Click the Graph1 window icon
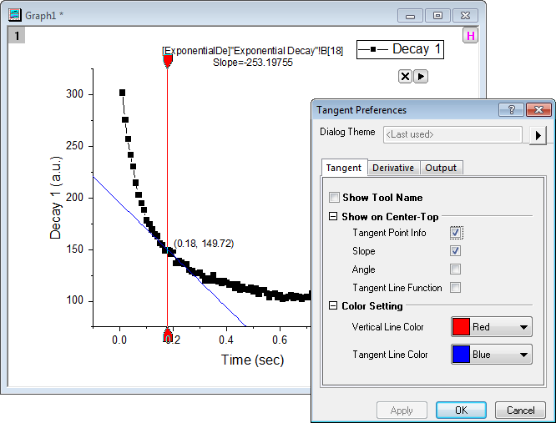Image resolution: width=556 pixels, height=423 pixels. pos(14,15)
